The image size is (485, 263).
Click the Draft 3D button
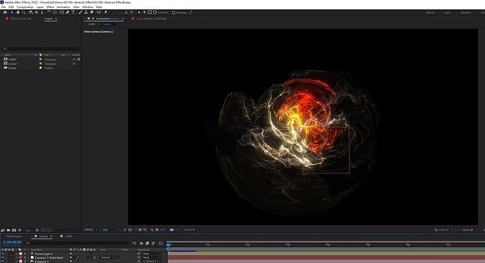click(441, 229)
